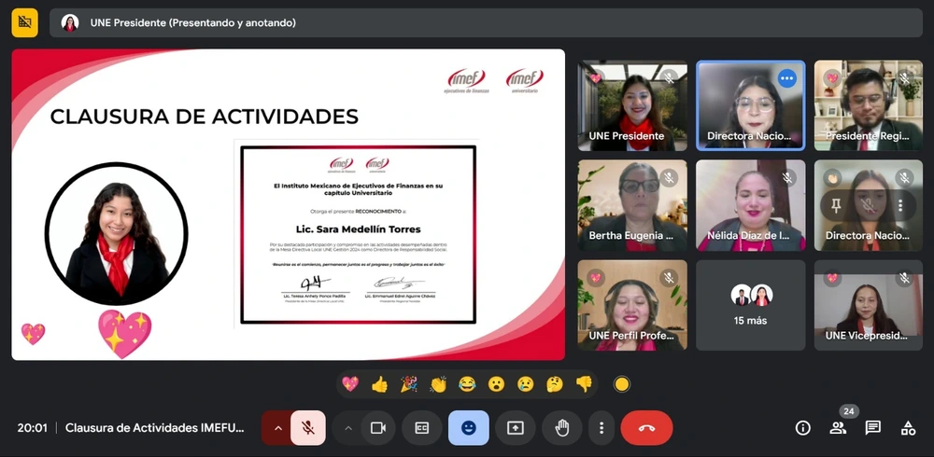Open the activities icon at bottom right

(907, 428)
